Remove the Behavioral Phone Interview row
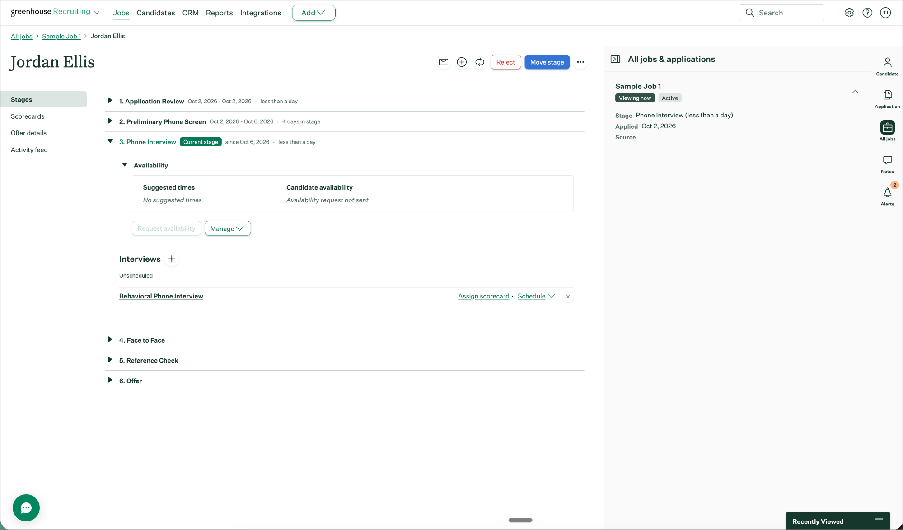 [x=568, y=297]
